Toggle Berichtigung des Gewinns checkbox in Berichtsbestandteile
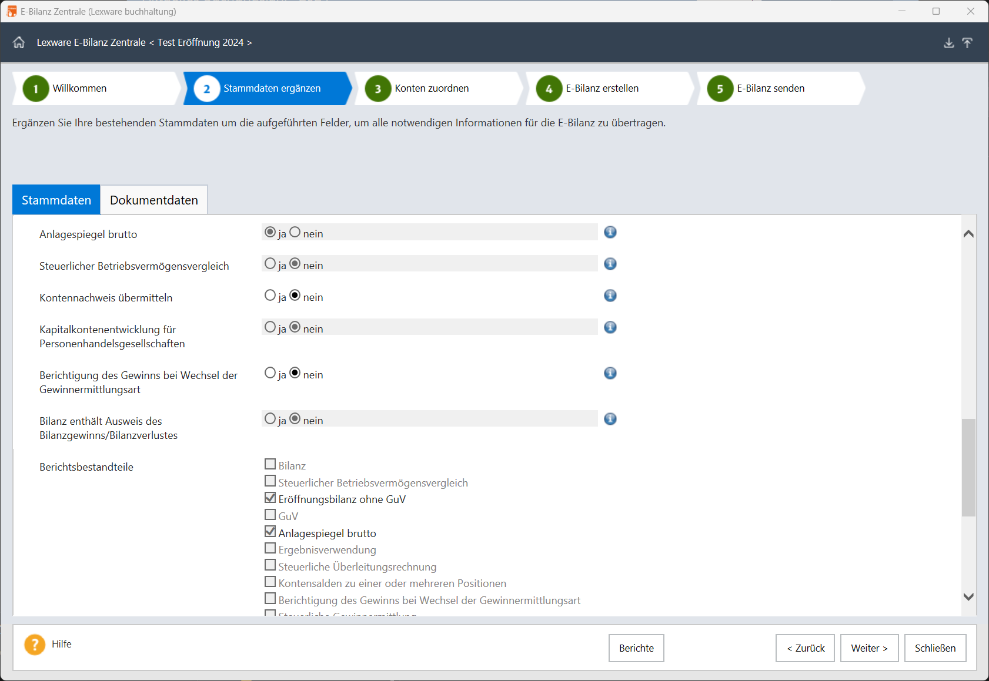 270,599
